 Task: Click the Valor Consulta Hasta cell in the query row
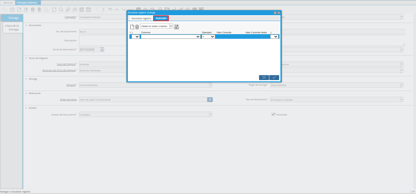coord(257,37)
